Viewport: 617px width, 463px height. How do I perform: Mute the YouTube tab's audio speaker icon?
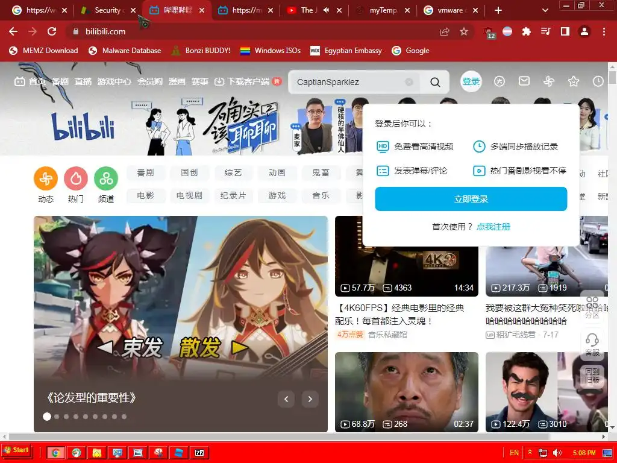tap(326, 10)
